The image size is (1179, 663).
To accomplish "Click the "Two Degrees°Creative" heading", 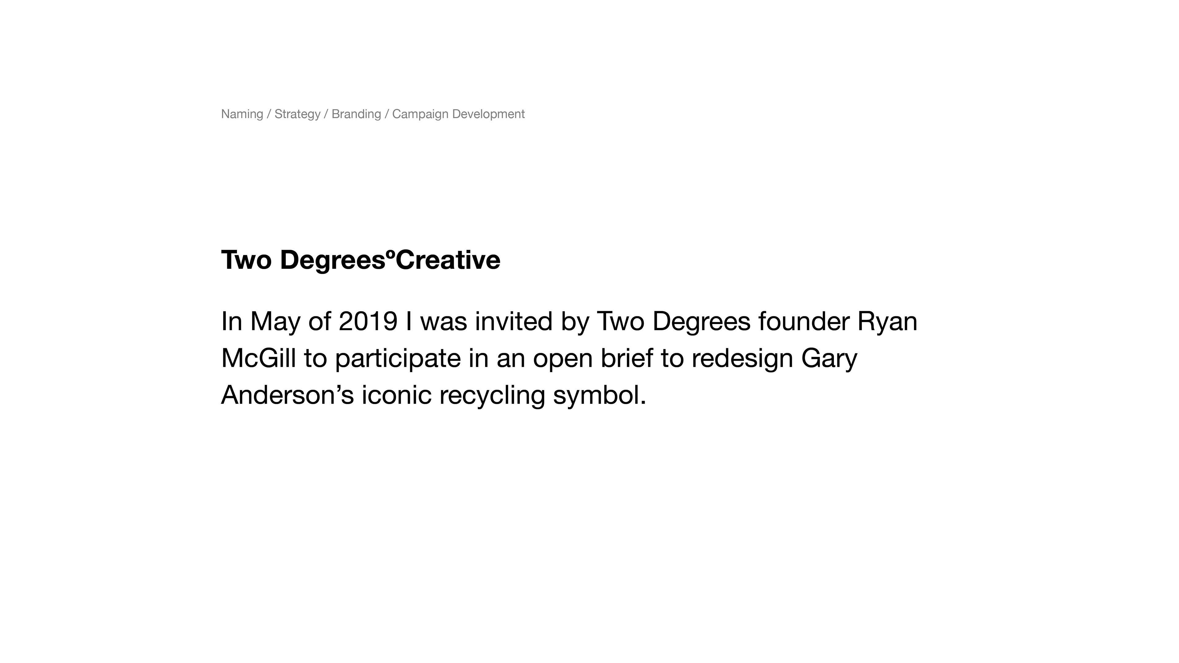I will 361,260.
